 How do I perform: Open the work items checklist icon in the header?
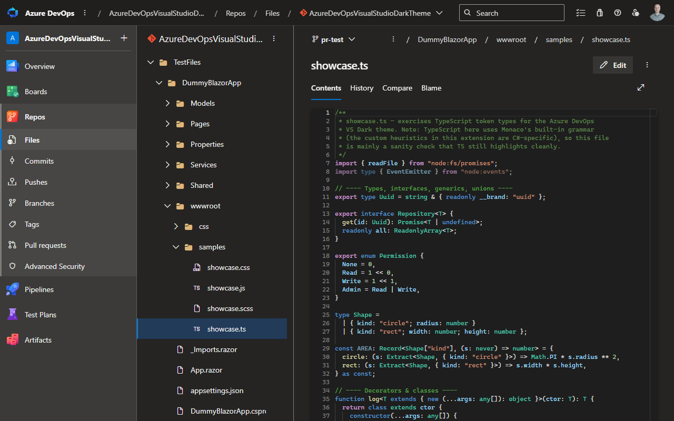(x=581, y=13)
